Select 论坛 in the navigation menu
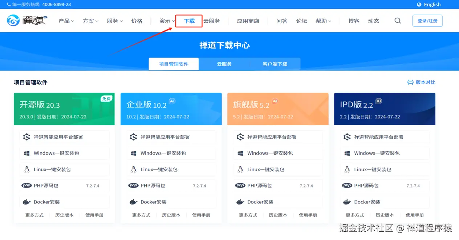The width and height of the screenshot is (459, 240). coord(301,21)
